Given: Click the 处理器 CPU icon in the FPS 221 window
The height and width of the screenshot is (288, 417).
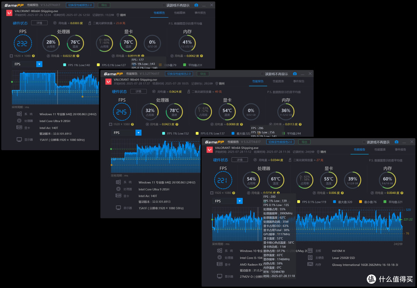Looking at the screenshot, I should pos(220,258).
